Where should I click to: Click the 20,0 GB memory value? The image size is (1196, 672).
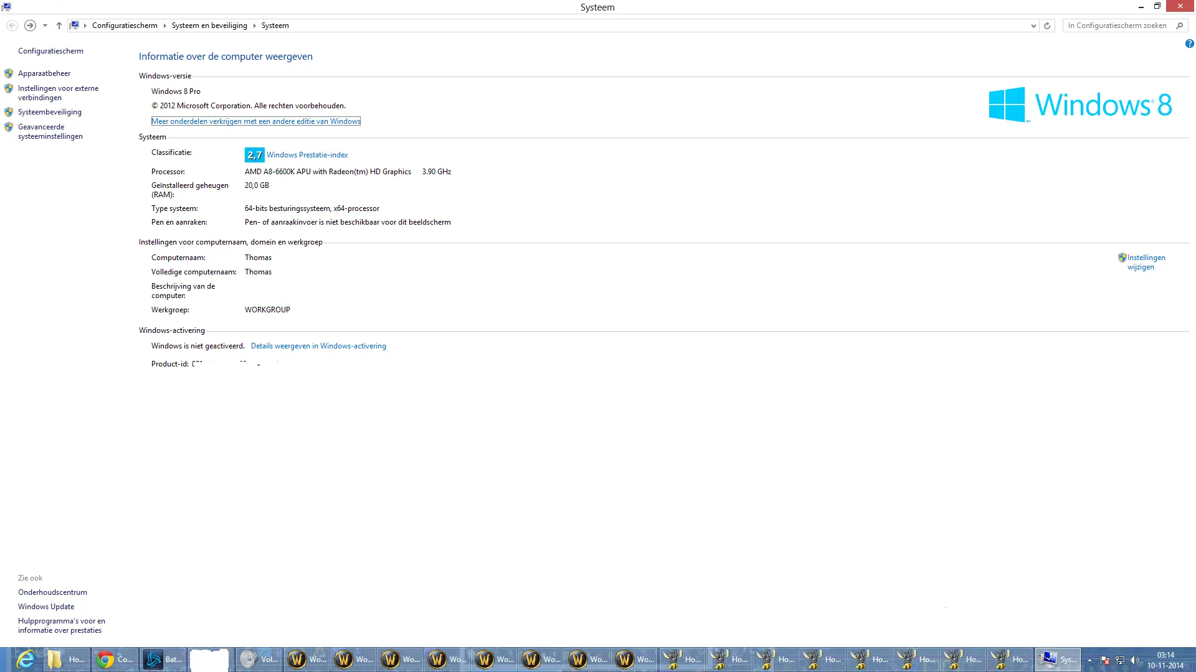coord(257,185)
